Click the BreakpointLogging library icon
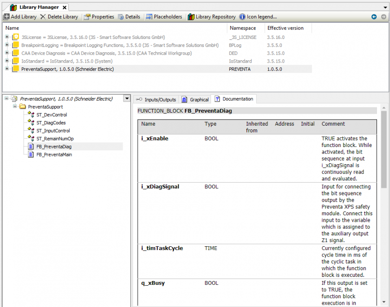 coord(16,45)
